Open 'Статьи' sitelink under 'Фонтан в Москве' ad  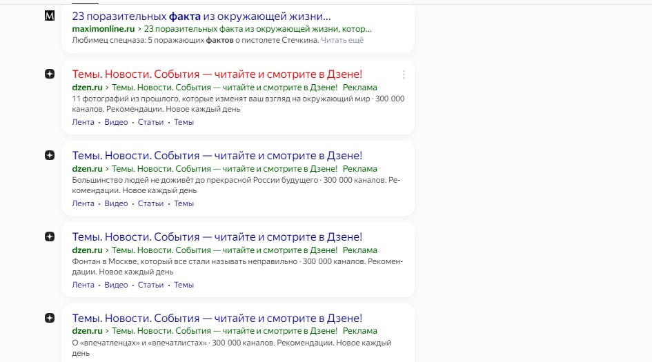150,285
